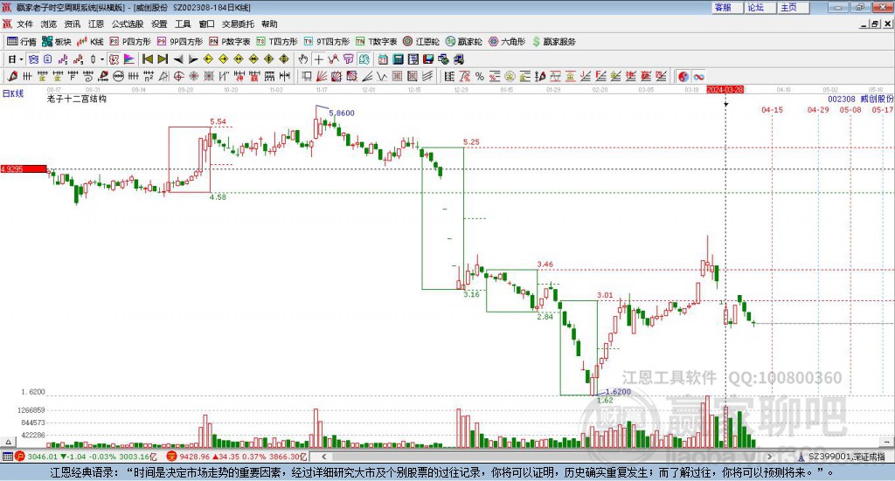Screen dimensions: 895x481
Task: Click the 论坛 forum button
Action: tap(760, 7)
